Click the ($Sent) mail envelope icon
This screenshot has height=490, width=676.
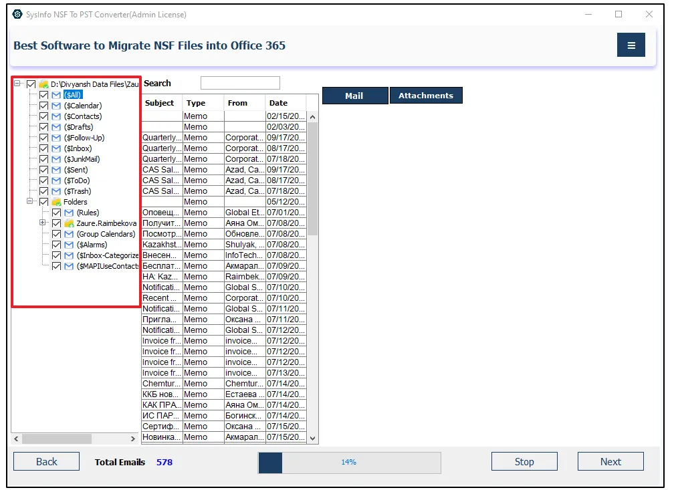[x=56, y=170]
